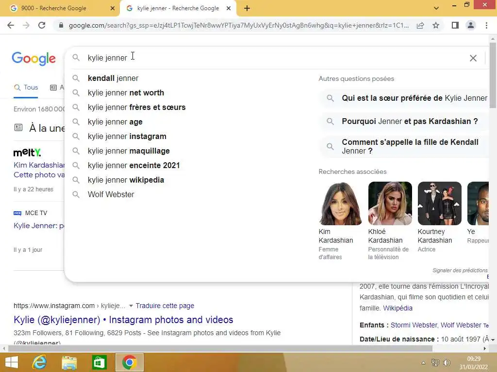
Task: Click the clock showing 09:29
Action: (x=474, y=359)
